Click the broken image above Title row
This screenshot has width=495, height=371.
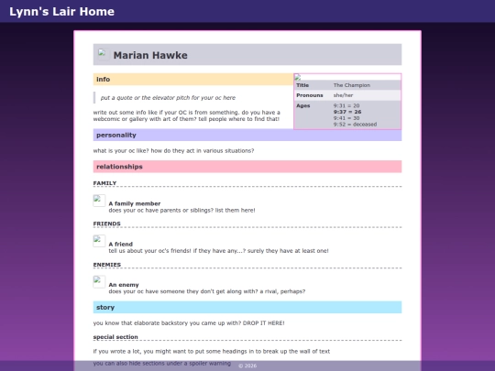pyautogui.click(x=298, y=77)
